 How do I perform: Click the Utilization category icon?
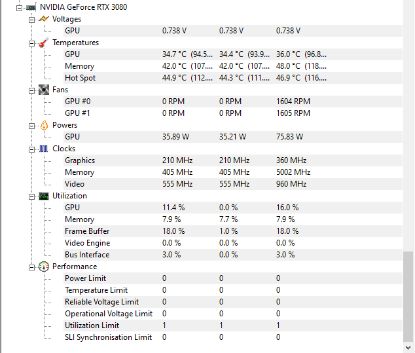click(43, 196)
